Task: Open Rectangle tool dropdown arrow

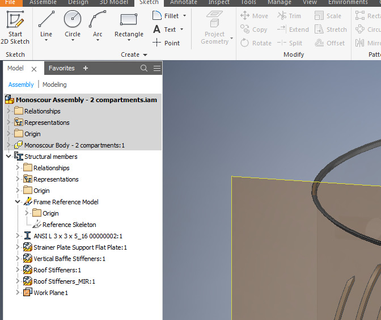Action: click(x=129, y=40)
